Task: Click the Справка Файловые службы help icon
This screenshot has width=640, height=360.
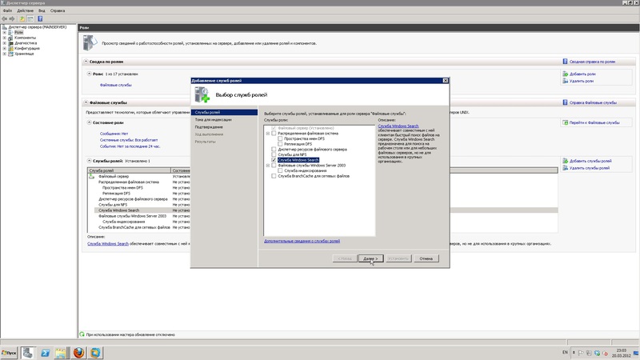Action: [x=566, y=102]
